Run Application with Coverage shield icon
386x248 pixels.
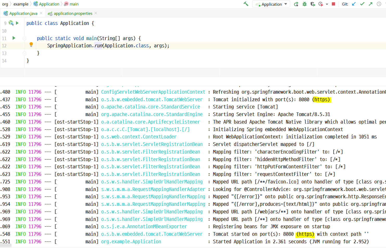click(x=313, y=4)
